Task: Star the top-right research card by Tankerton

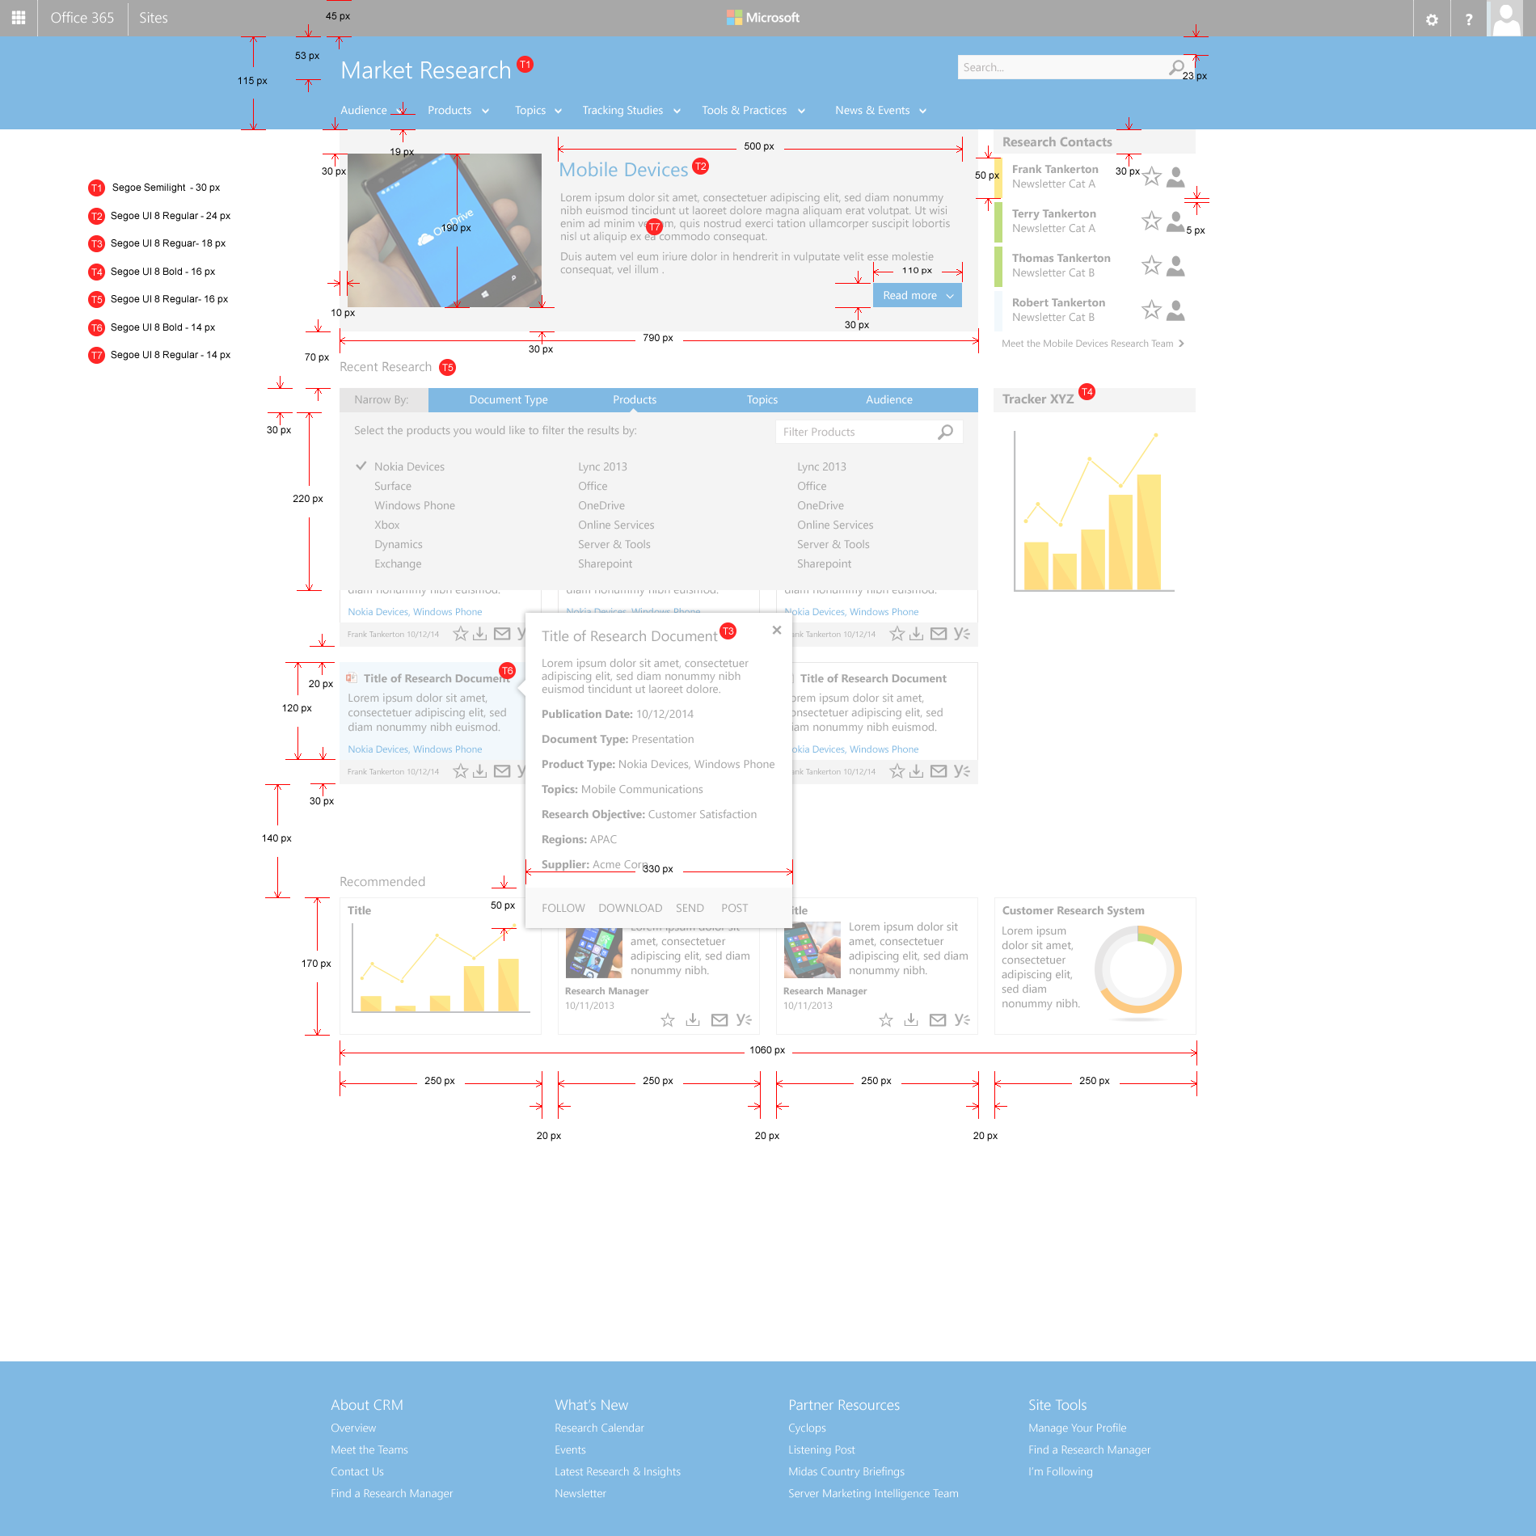Action: pos(897,634)
